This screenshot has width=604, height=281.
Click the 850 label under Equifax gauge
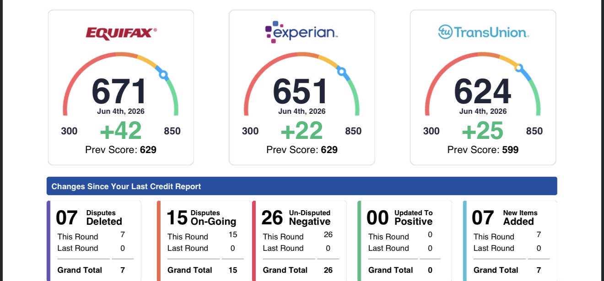[x=173, y=131]
